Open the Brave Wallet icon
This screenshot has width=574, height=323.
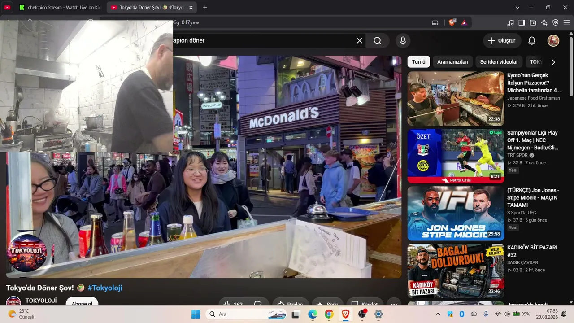(x=533, y=22)
